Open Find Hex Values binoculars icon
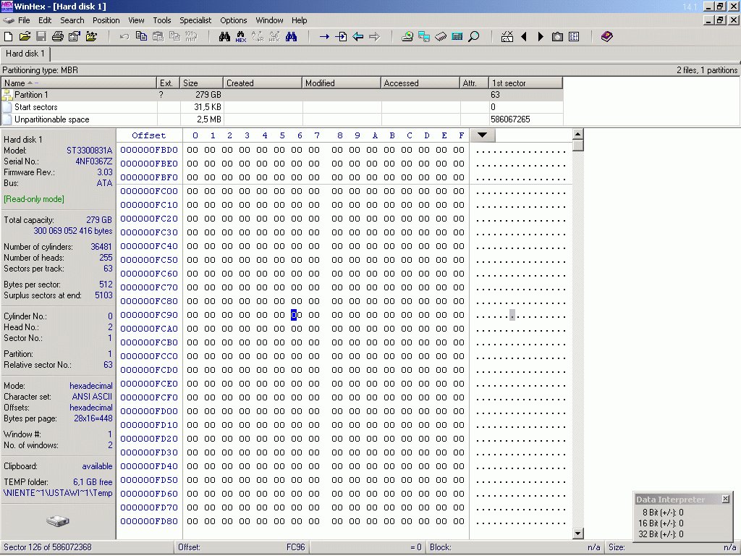Image resolution: width=741 pixels, height=556 pixels. pyautogui.click(x=240, y=36)
